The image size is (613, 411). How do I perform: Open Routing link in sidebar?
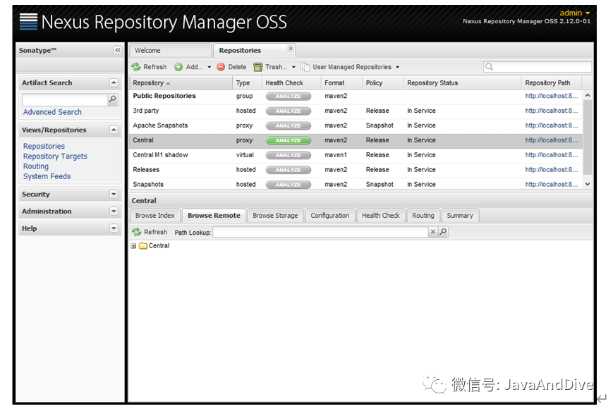(x=36, y=166)
